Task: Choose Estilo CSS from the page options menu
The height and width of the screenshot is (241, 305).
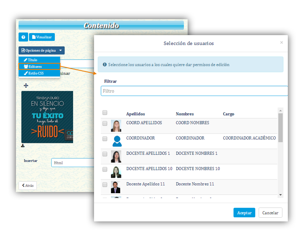Action: (x=39, y=73)
